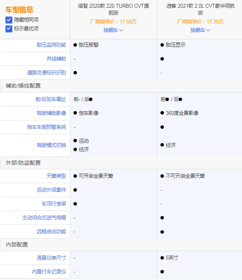Screen dimensions: 242x280
Task: Click the 远程启动功能 link
Action: pyautogui.click(x=51, y=232)
